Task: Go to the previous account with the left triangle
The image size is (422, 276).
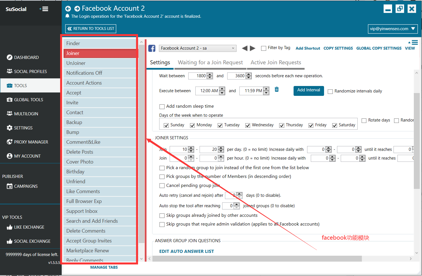Action: pyautogui.click(x=245, y=48)
